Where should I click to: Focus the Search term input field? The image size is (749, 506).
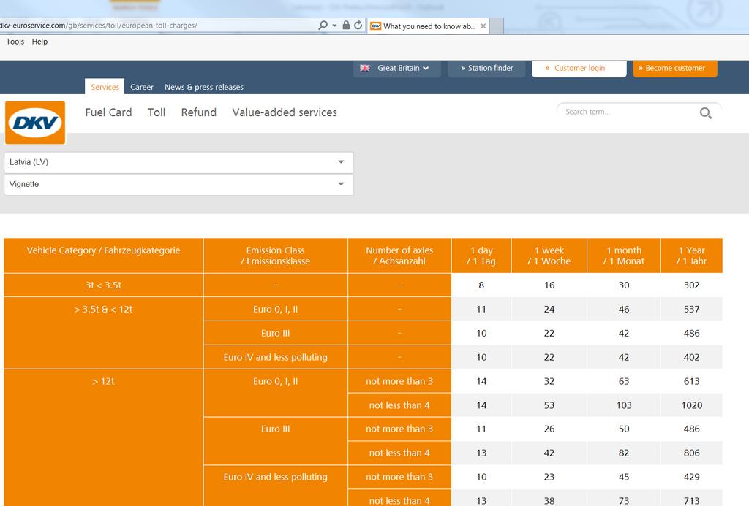point(630,112)
